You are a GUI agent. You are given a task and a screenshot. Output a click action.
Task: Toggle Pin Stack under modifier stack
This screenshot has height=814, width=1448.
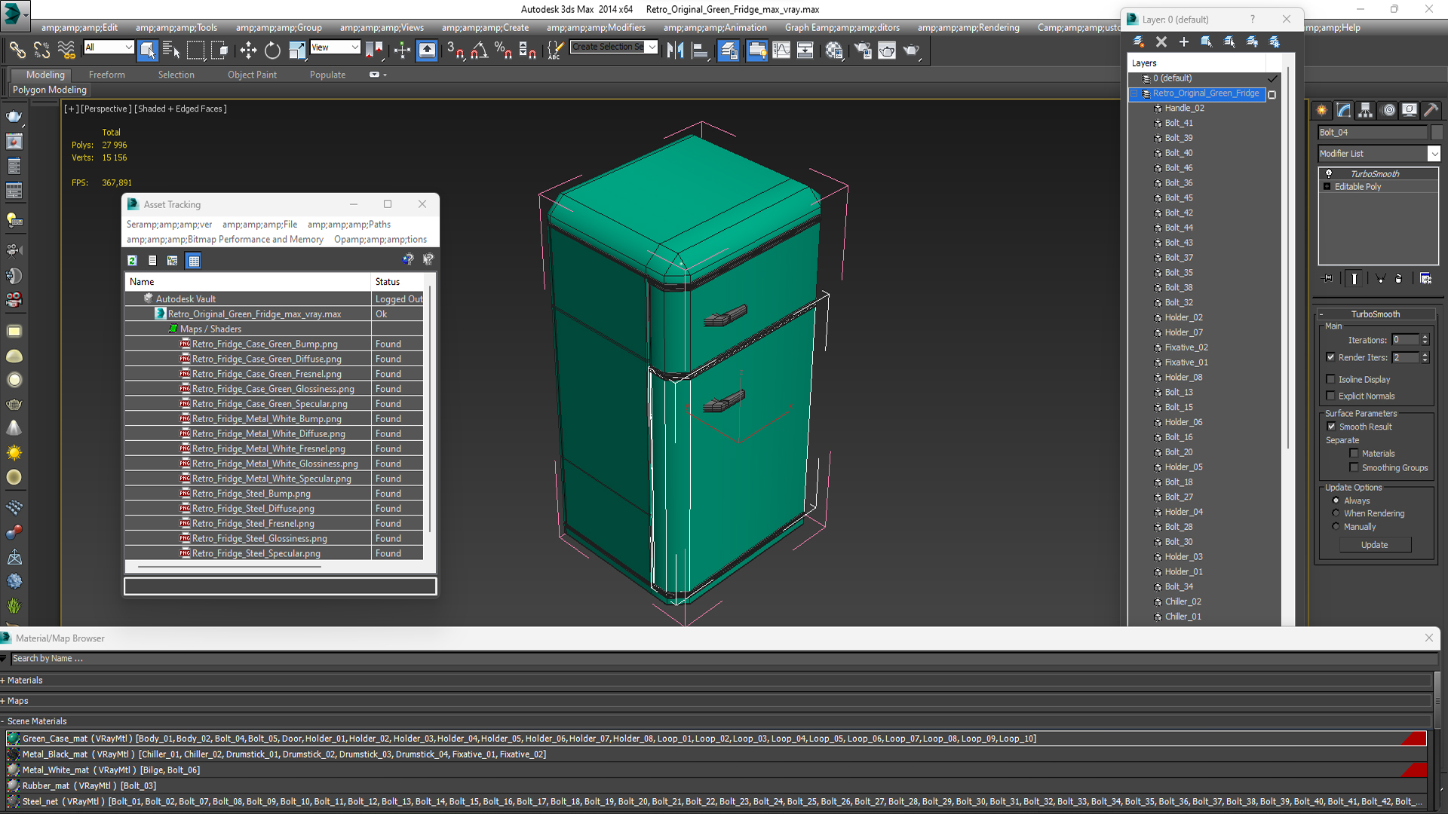tap(1328, 279)
